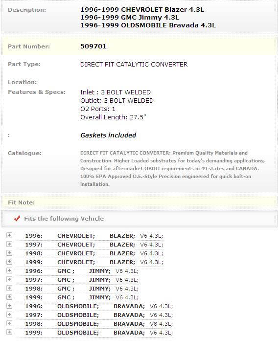Click the red checkmark next to Fits the following Vehicle
279x360 pixels.
click(x=17, y=218)
